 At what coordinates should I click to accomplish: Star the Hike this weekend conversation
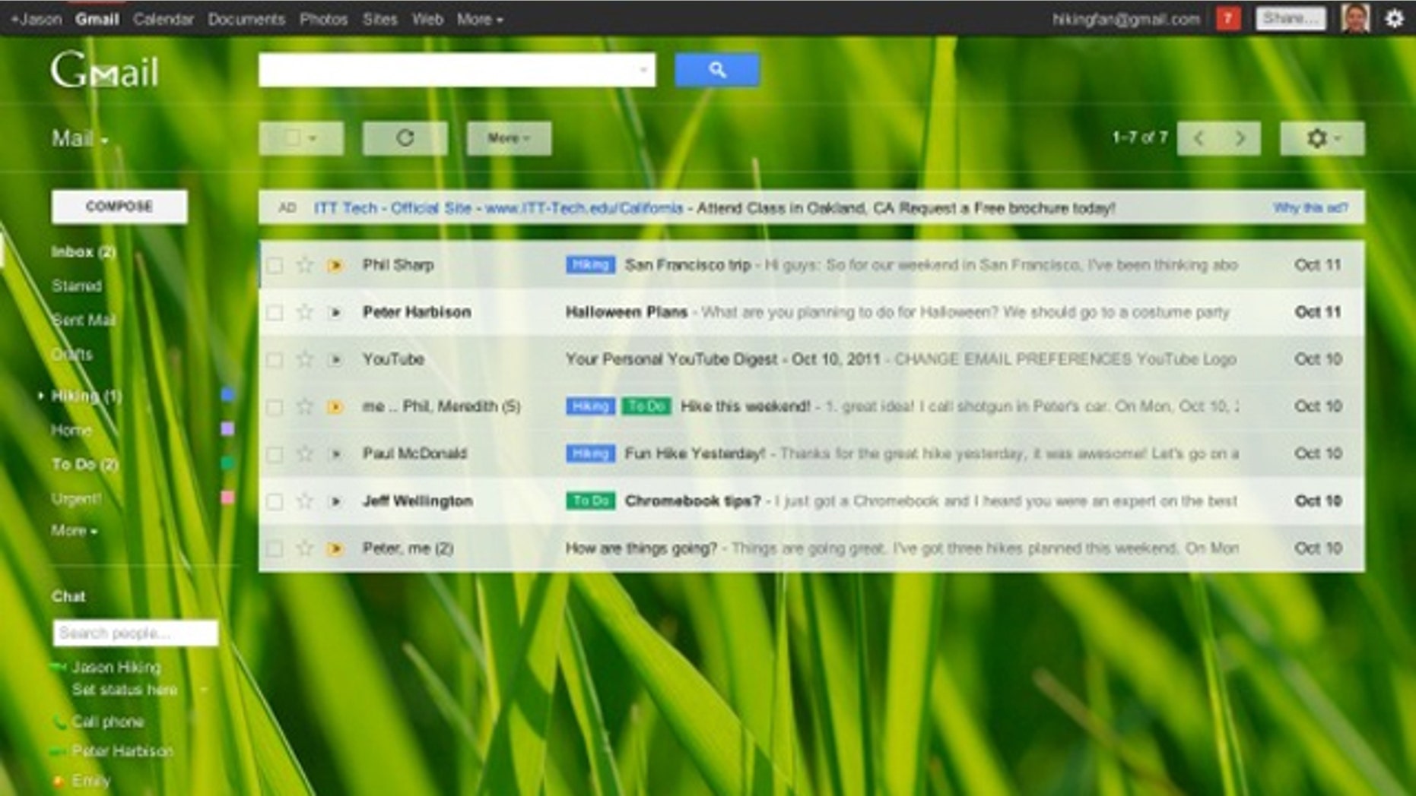(x=304, y=406)
